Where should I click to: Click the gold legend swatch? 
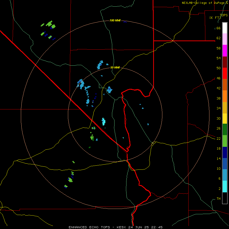(x=225, y=108)
